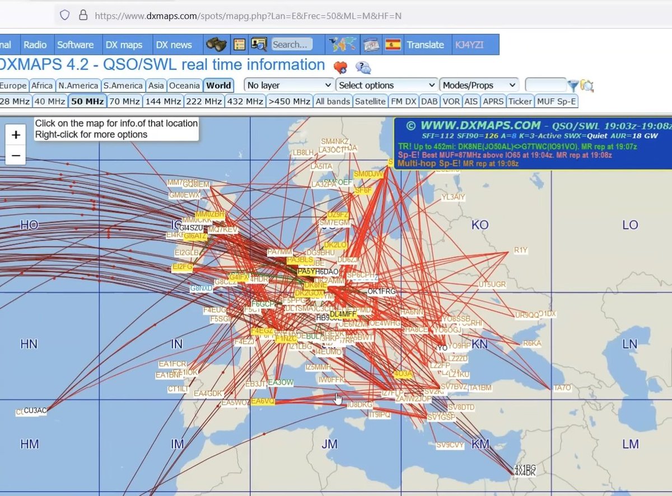Open the Satellite view button
Viewport: 672px width, 496px height.
(370, 101)
